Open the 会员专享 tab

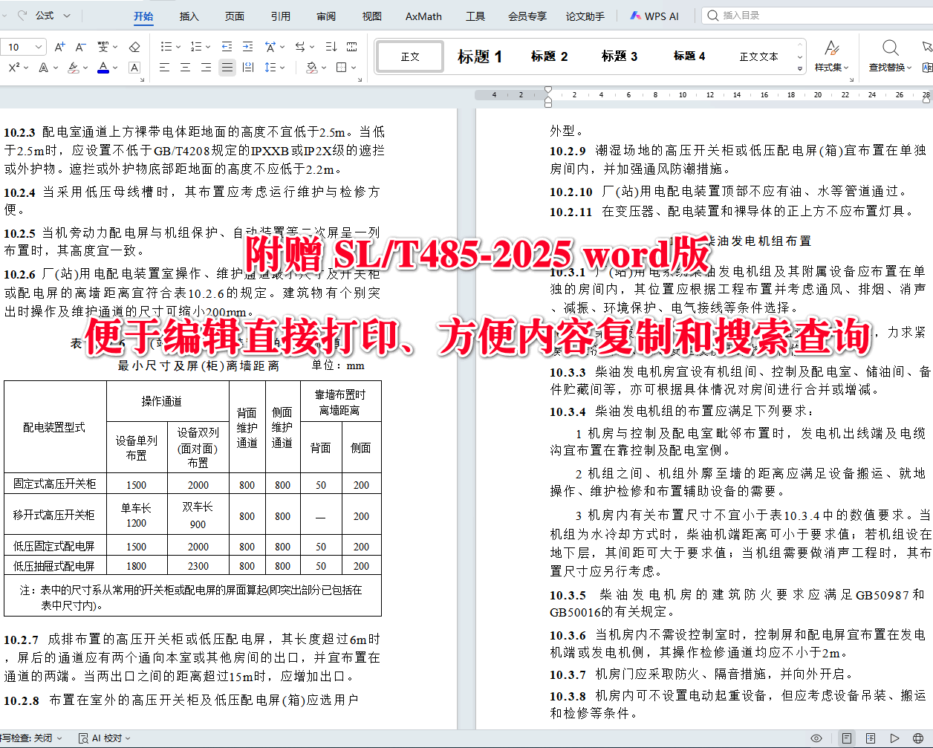[527, 16]
